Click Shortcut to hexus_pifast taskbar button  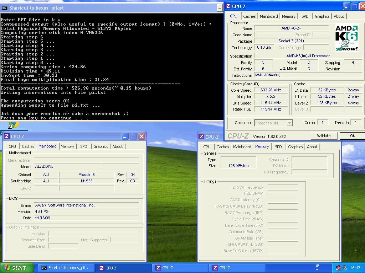click(x=66, y=268)
